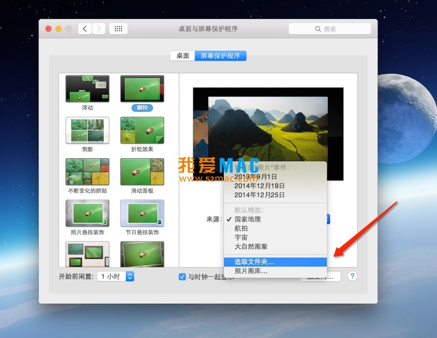Select the 节日悬挂装饰 screen saver thumbnail
437x338 pixels.
[x=142, y=213]
